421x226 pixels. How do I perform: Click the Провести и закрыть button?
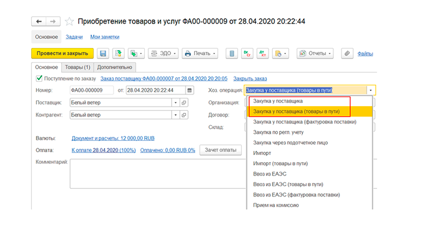pos(62,53)
